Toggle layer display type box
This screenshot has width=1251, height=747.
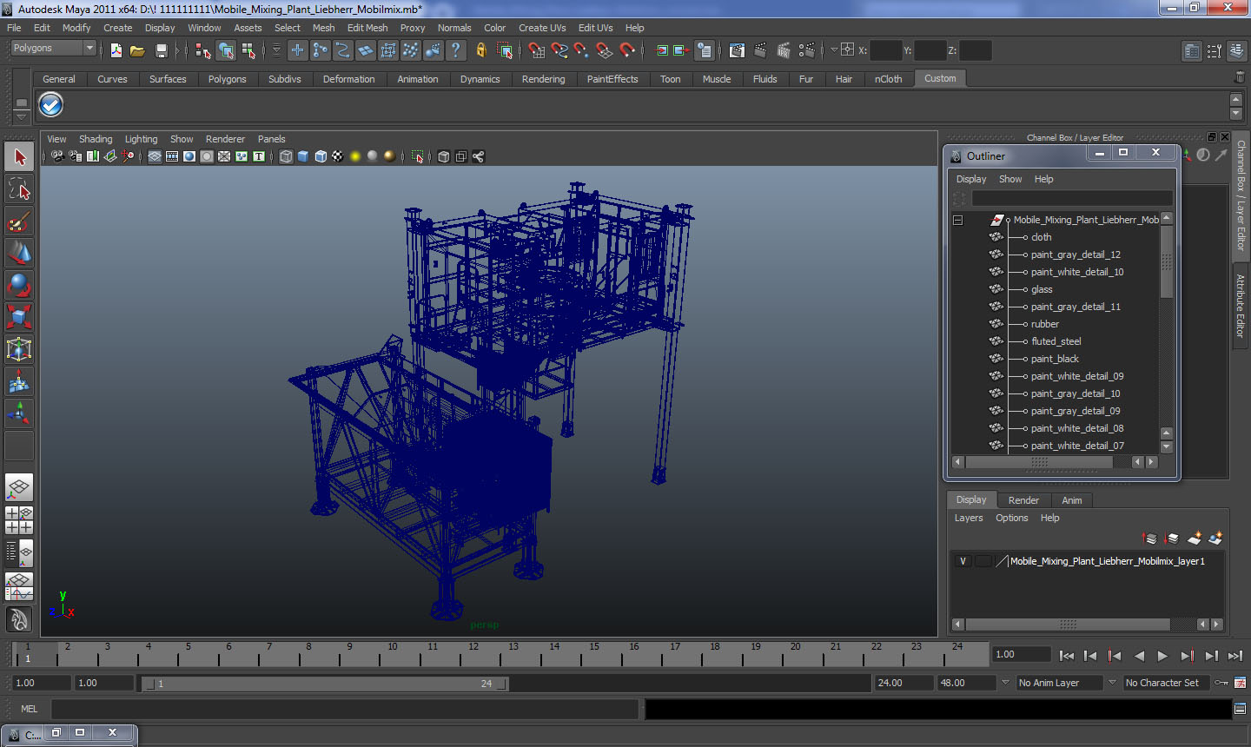click(x=983, y=561)
